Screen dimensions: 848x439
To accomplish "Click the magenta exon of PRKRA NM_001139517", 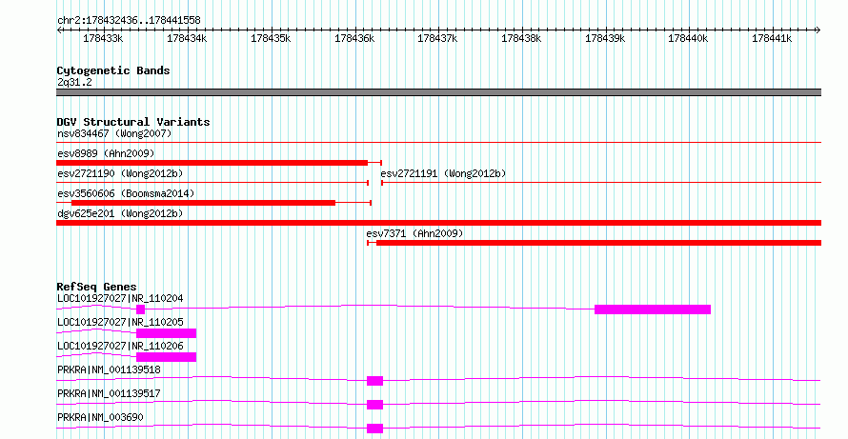I will pyautogui.click(x=374, y=405).
